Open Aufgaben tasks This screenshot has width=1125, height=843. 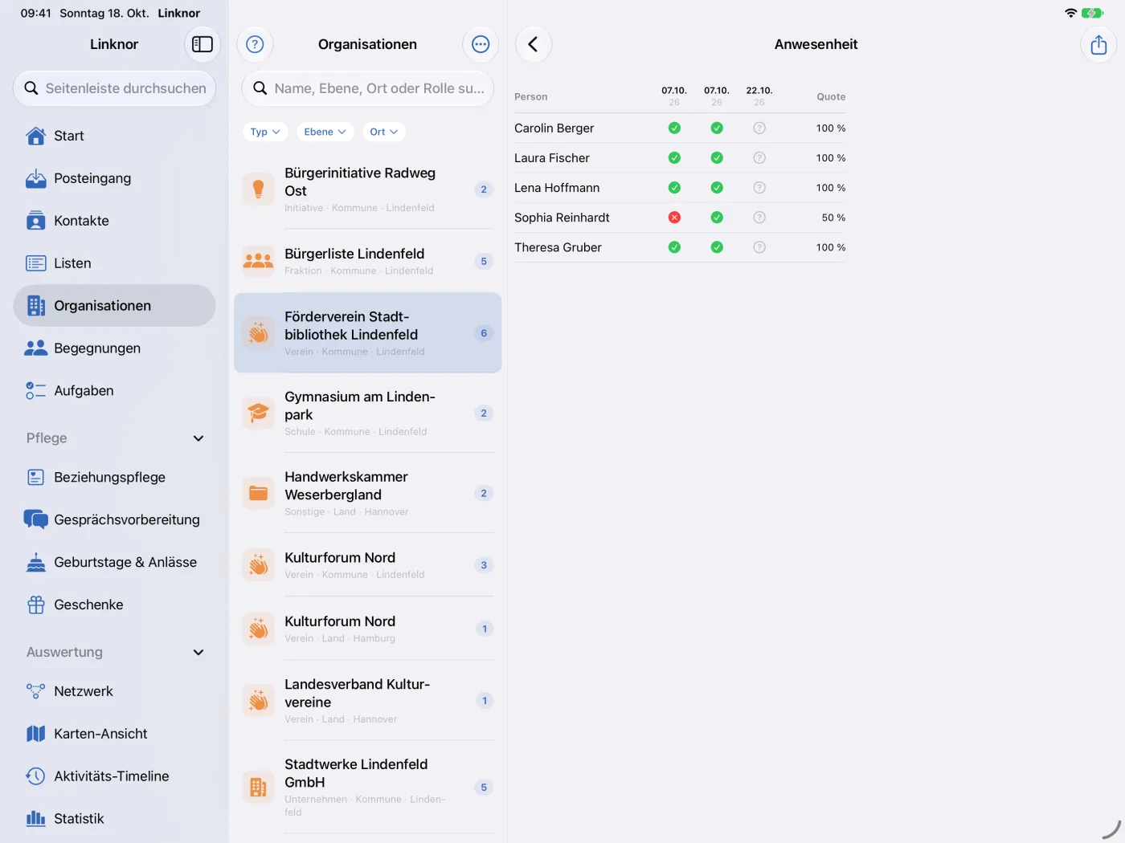[114, 391]
